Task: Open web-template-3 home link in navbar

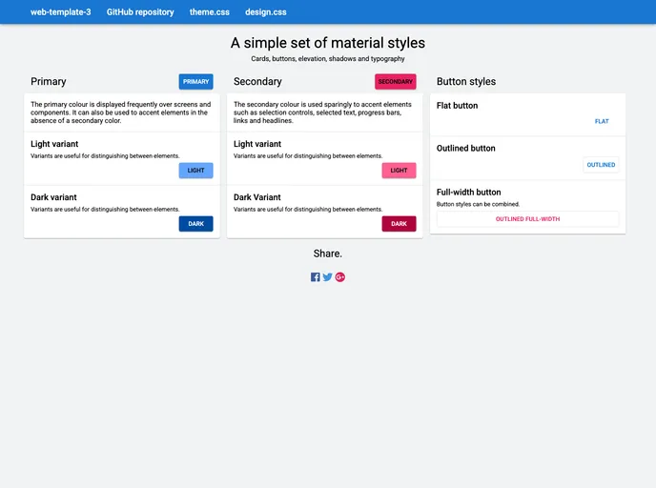Action: [x=61, y=12]
